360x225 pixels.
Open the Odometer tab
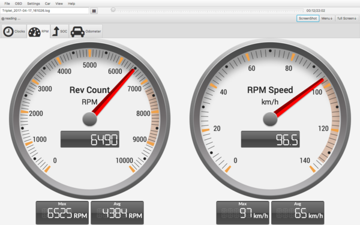point(86,31)
